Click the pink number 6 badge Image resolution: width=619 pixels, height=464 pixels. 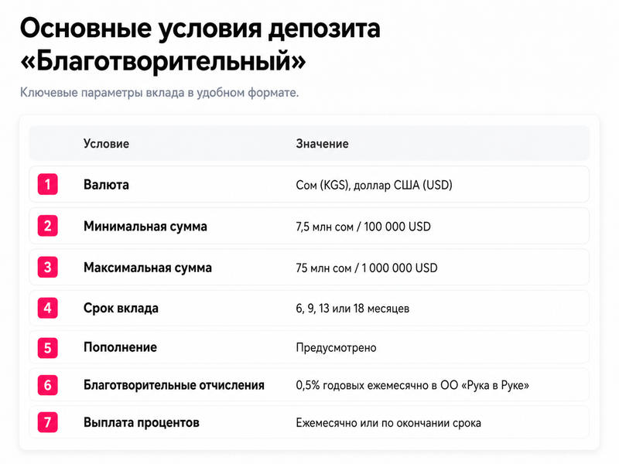click(48, 384)
